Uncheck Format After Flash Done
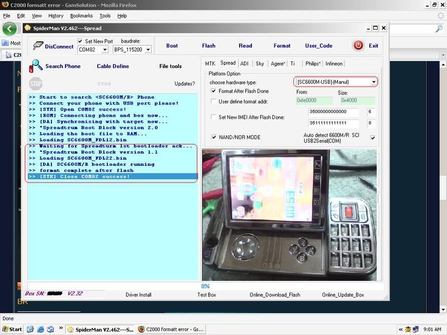The height and width of the screenshot is (335, 447). point(213,91)
